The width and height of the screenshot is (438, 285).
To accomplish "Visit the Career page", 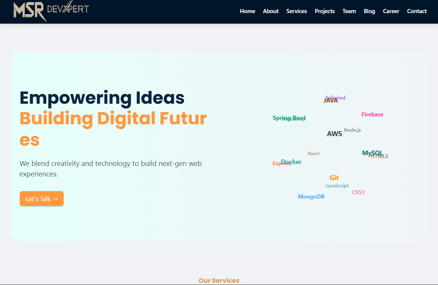I will 391,11.
